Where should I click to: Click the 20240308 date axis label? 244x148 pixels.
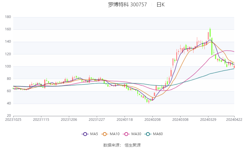pyautogui.click(x=180, y=120)
